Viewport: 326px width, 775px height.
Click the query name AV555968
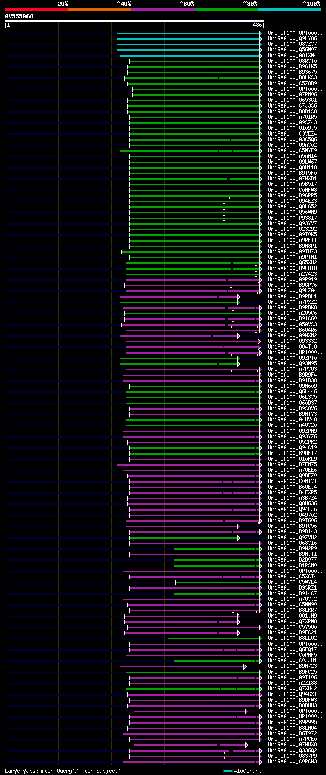click(x=19, y=16)
